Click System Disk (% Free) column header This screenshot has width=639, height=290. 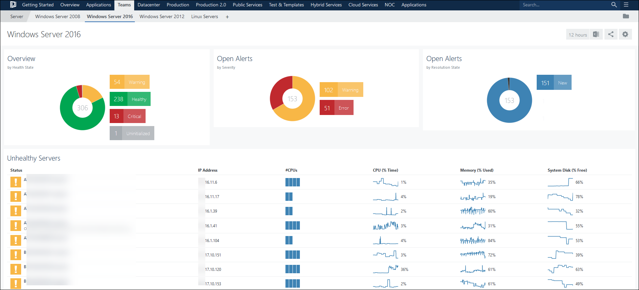pyautogui.click(x=567, y=170)
